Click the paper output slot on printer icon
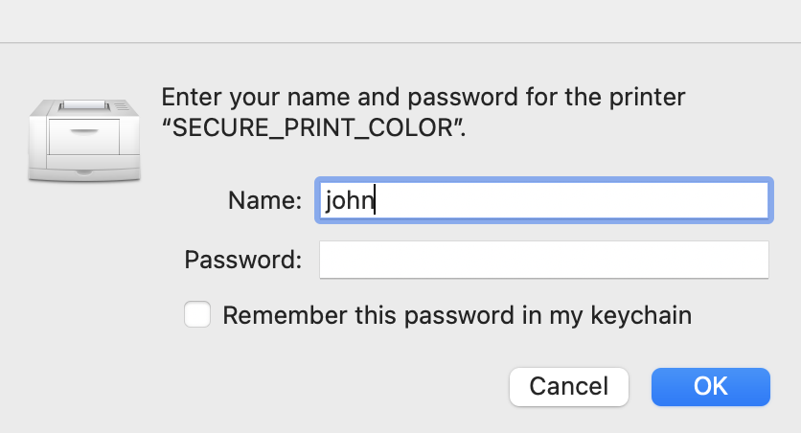This screenshot has height=433, width=801. [84, 105]
